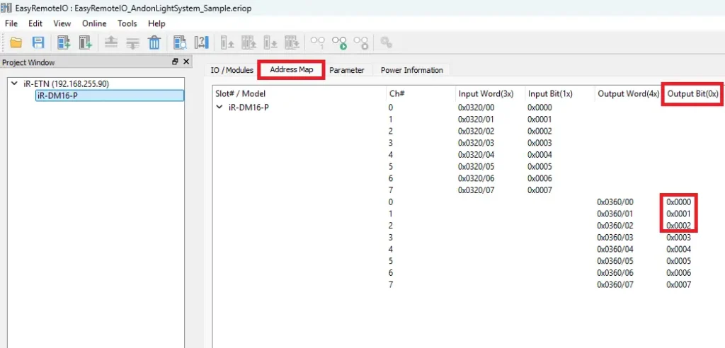The width and height of the screenshot is (725, 348).
Task: Switch to the Parameter tab
Action: pyautogui.click(x=347, y=70)
